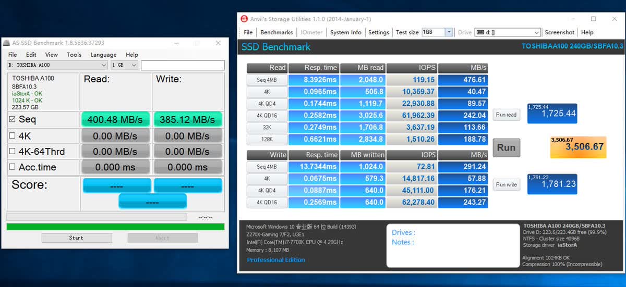Enable the 4K test checkbox

(13, 135)
